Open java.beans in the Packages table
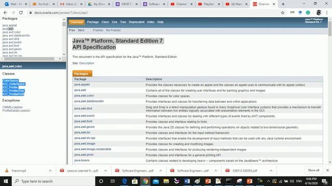 click(x=82, y=160)
